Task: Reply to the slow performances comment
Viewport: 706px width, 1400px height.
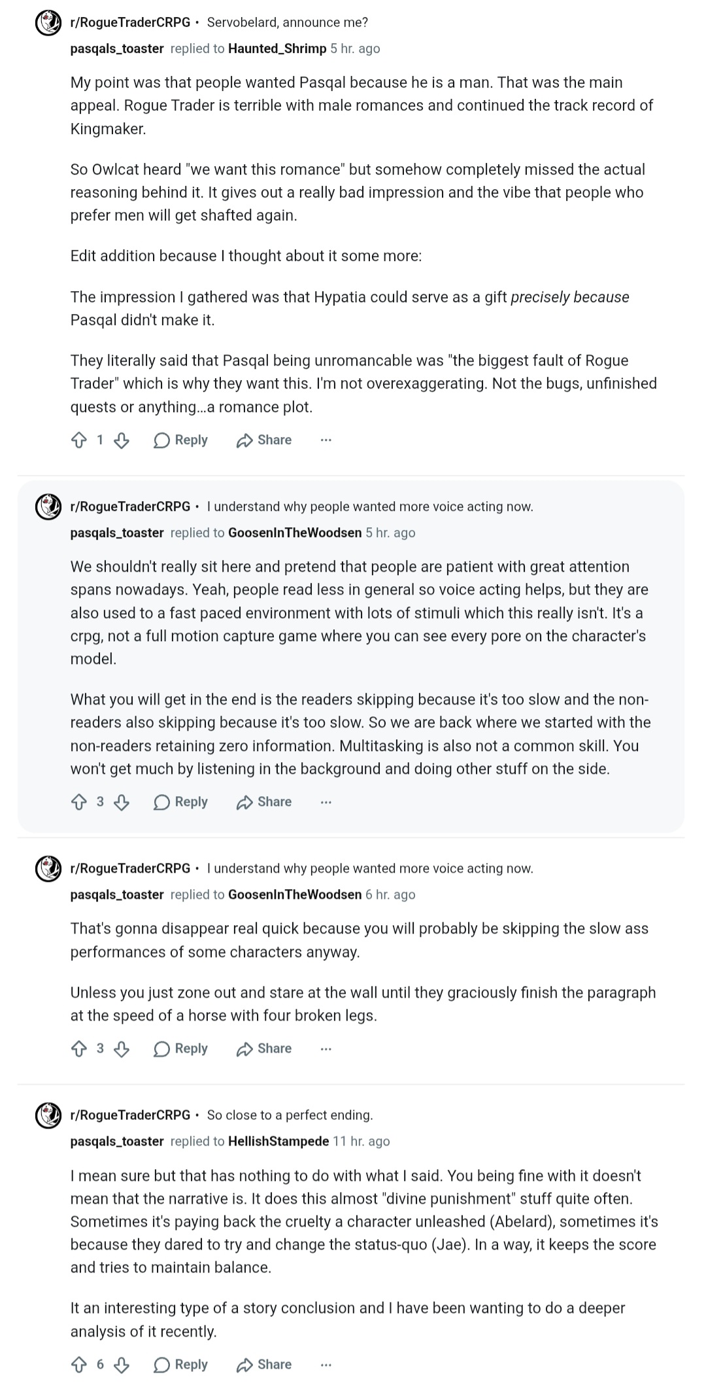Action: click(x=180, y=1049)
